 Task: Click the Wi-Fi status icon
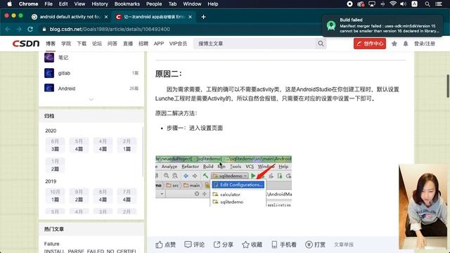393,4
